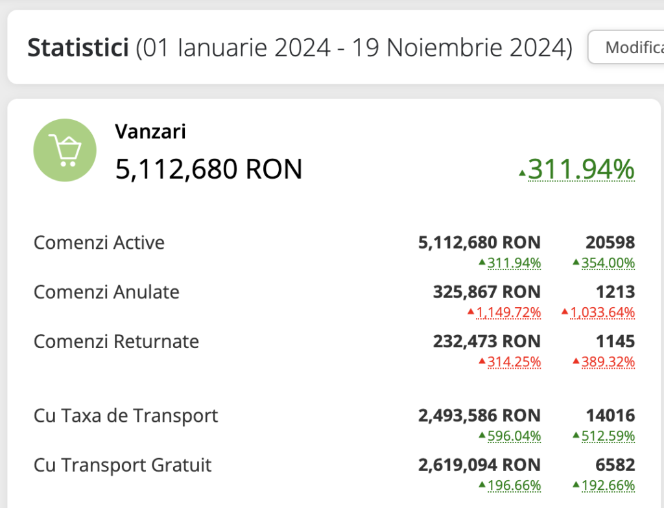664x508 pixels.
Task: Click the large 311.94% Vanzari growth link
Action: point(581,170)
